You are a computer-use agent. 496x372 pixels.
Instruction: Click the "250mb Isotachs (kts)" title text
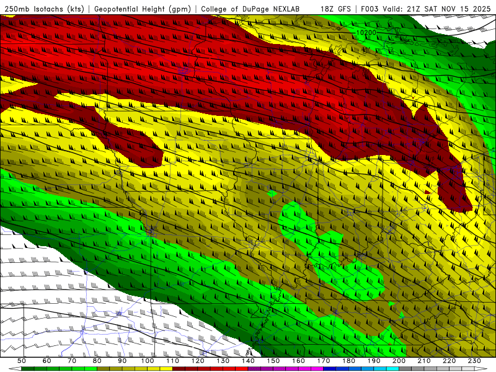(x=45, y=9)
